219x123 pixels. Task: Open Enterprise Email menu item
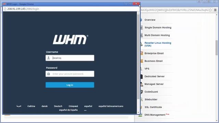(x=154, y=53)
